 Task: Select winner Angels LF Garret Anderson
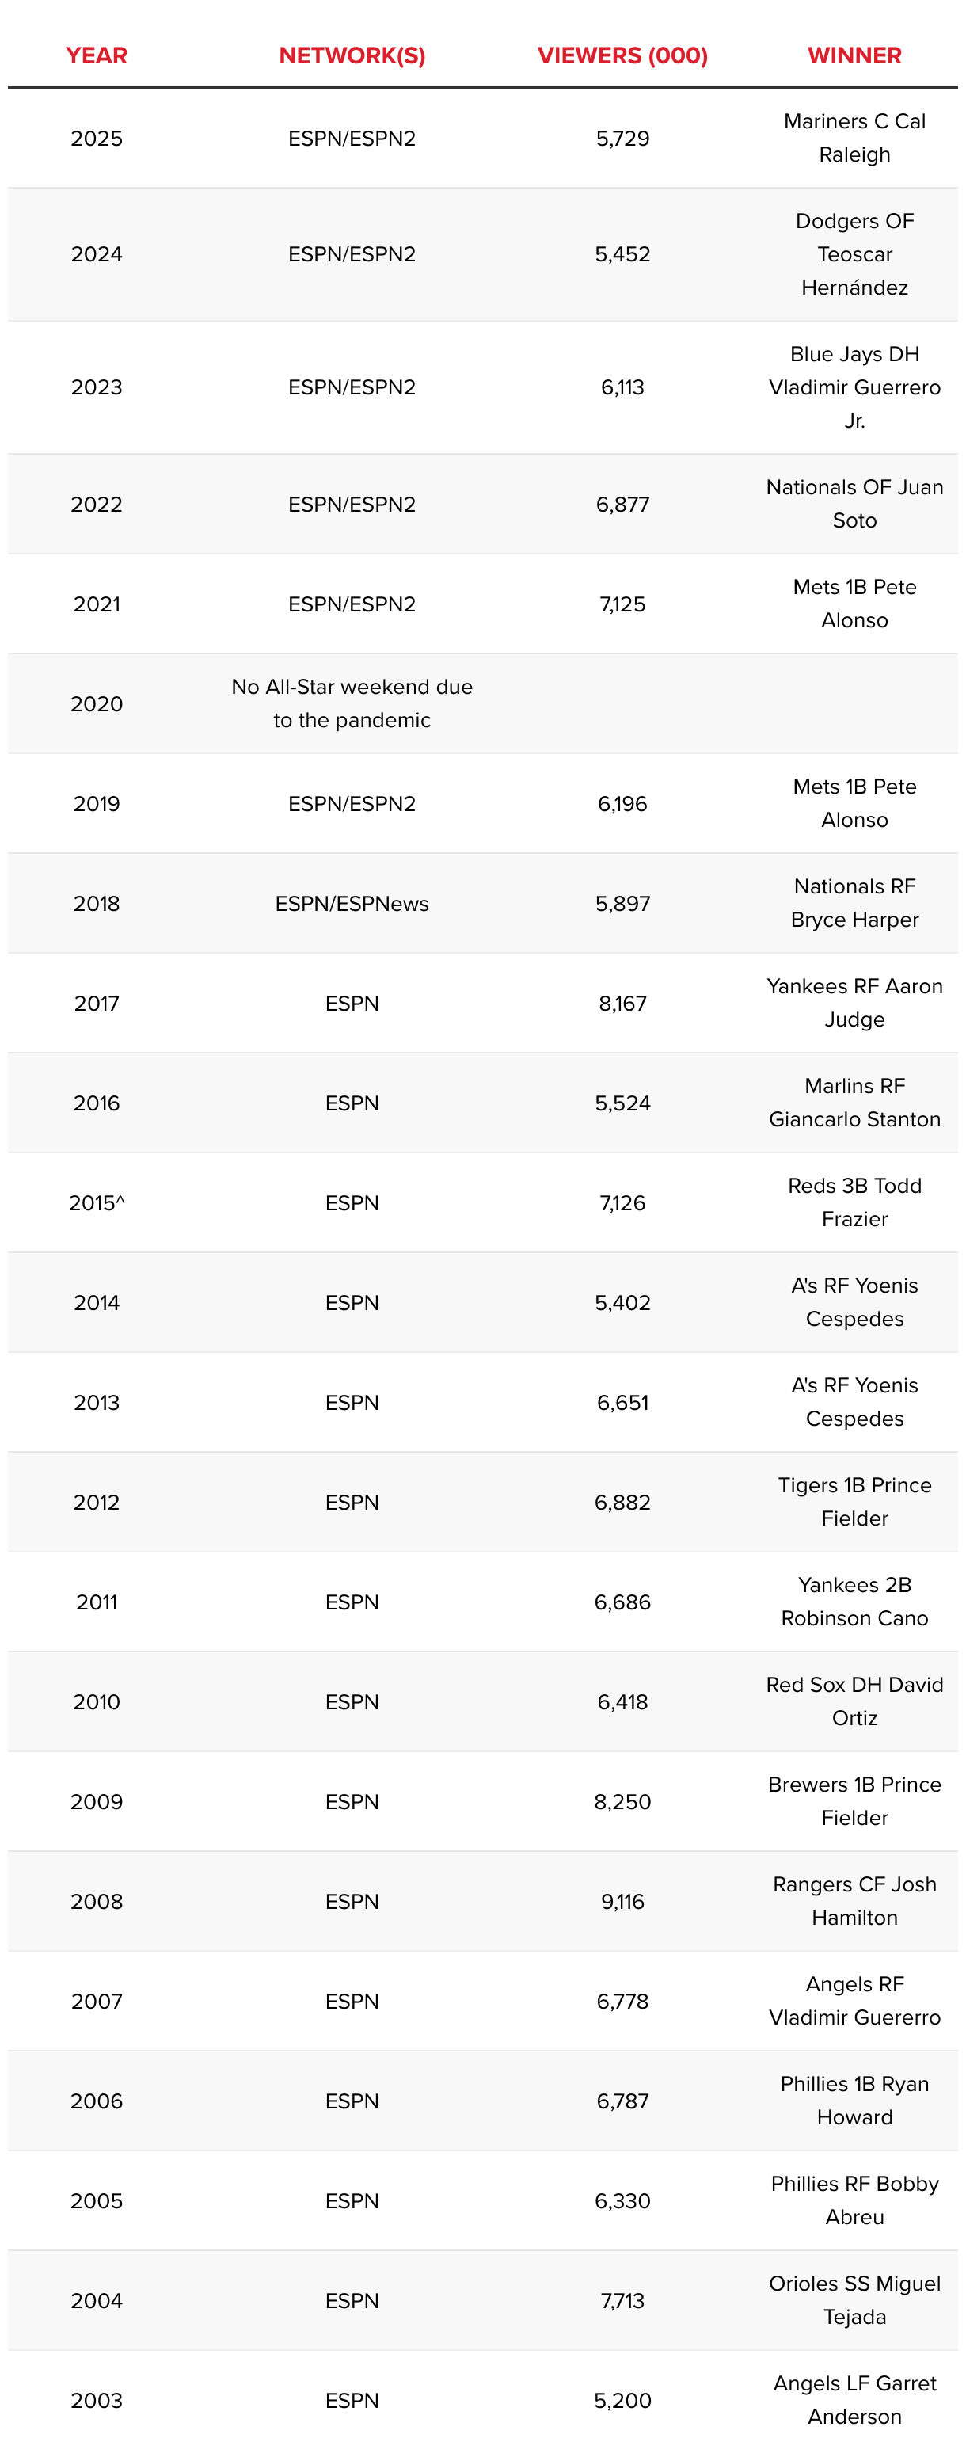click(854, 2400)
